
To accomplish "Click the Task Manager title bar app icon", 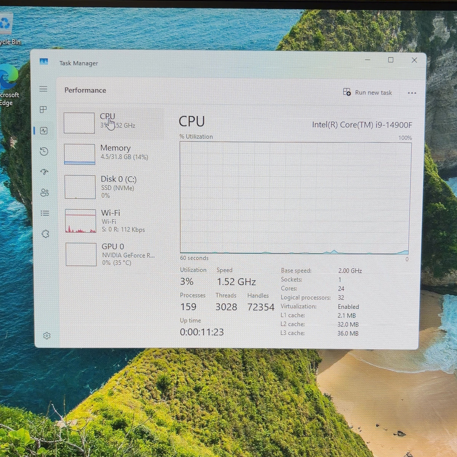I will pyautogui.click(x=44, y=62).
